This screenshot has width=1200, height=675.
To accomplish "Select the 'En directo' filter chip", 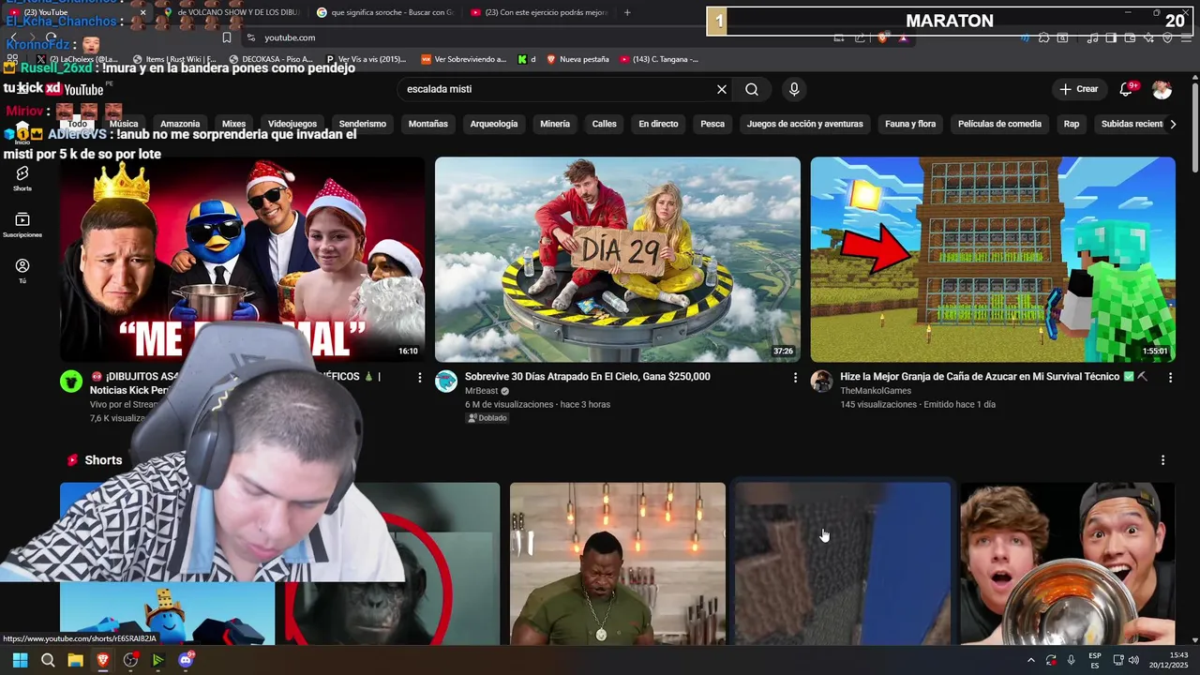I will [658, 124].
